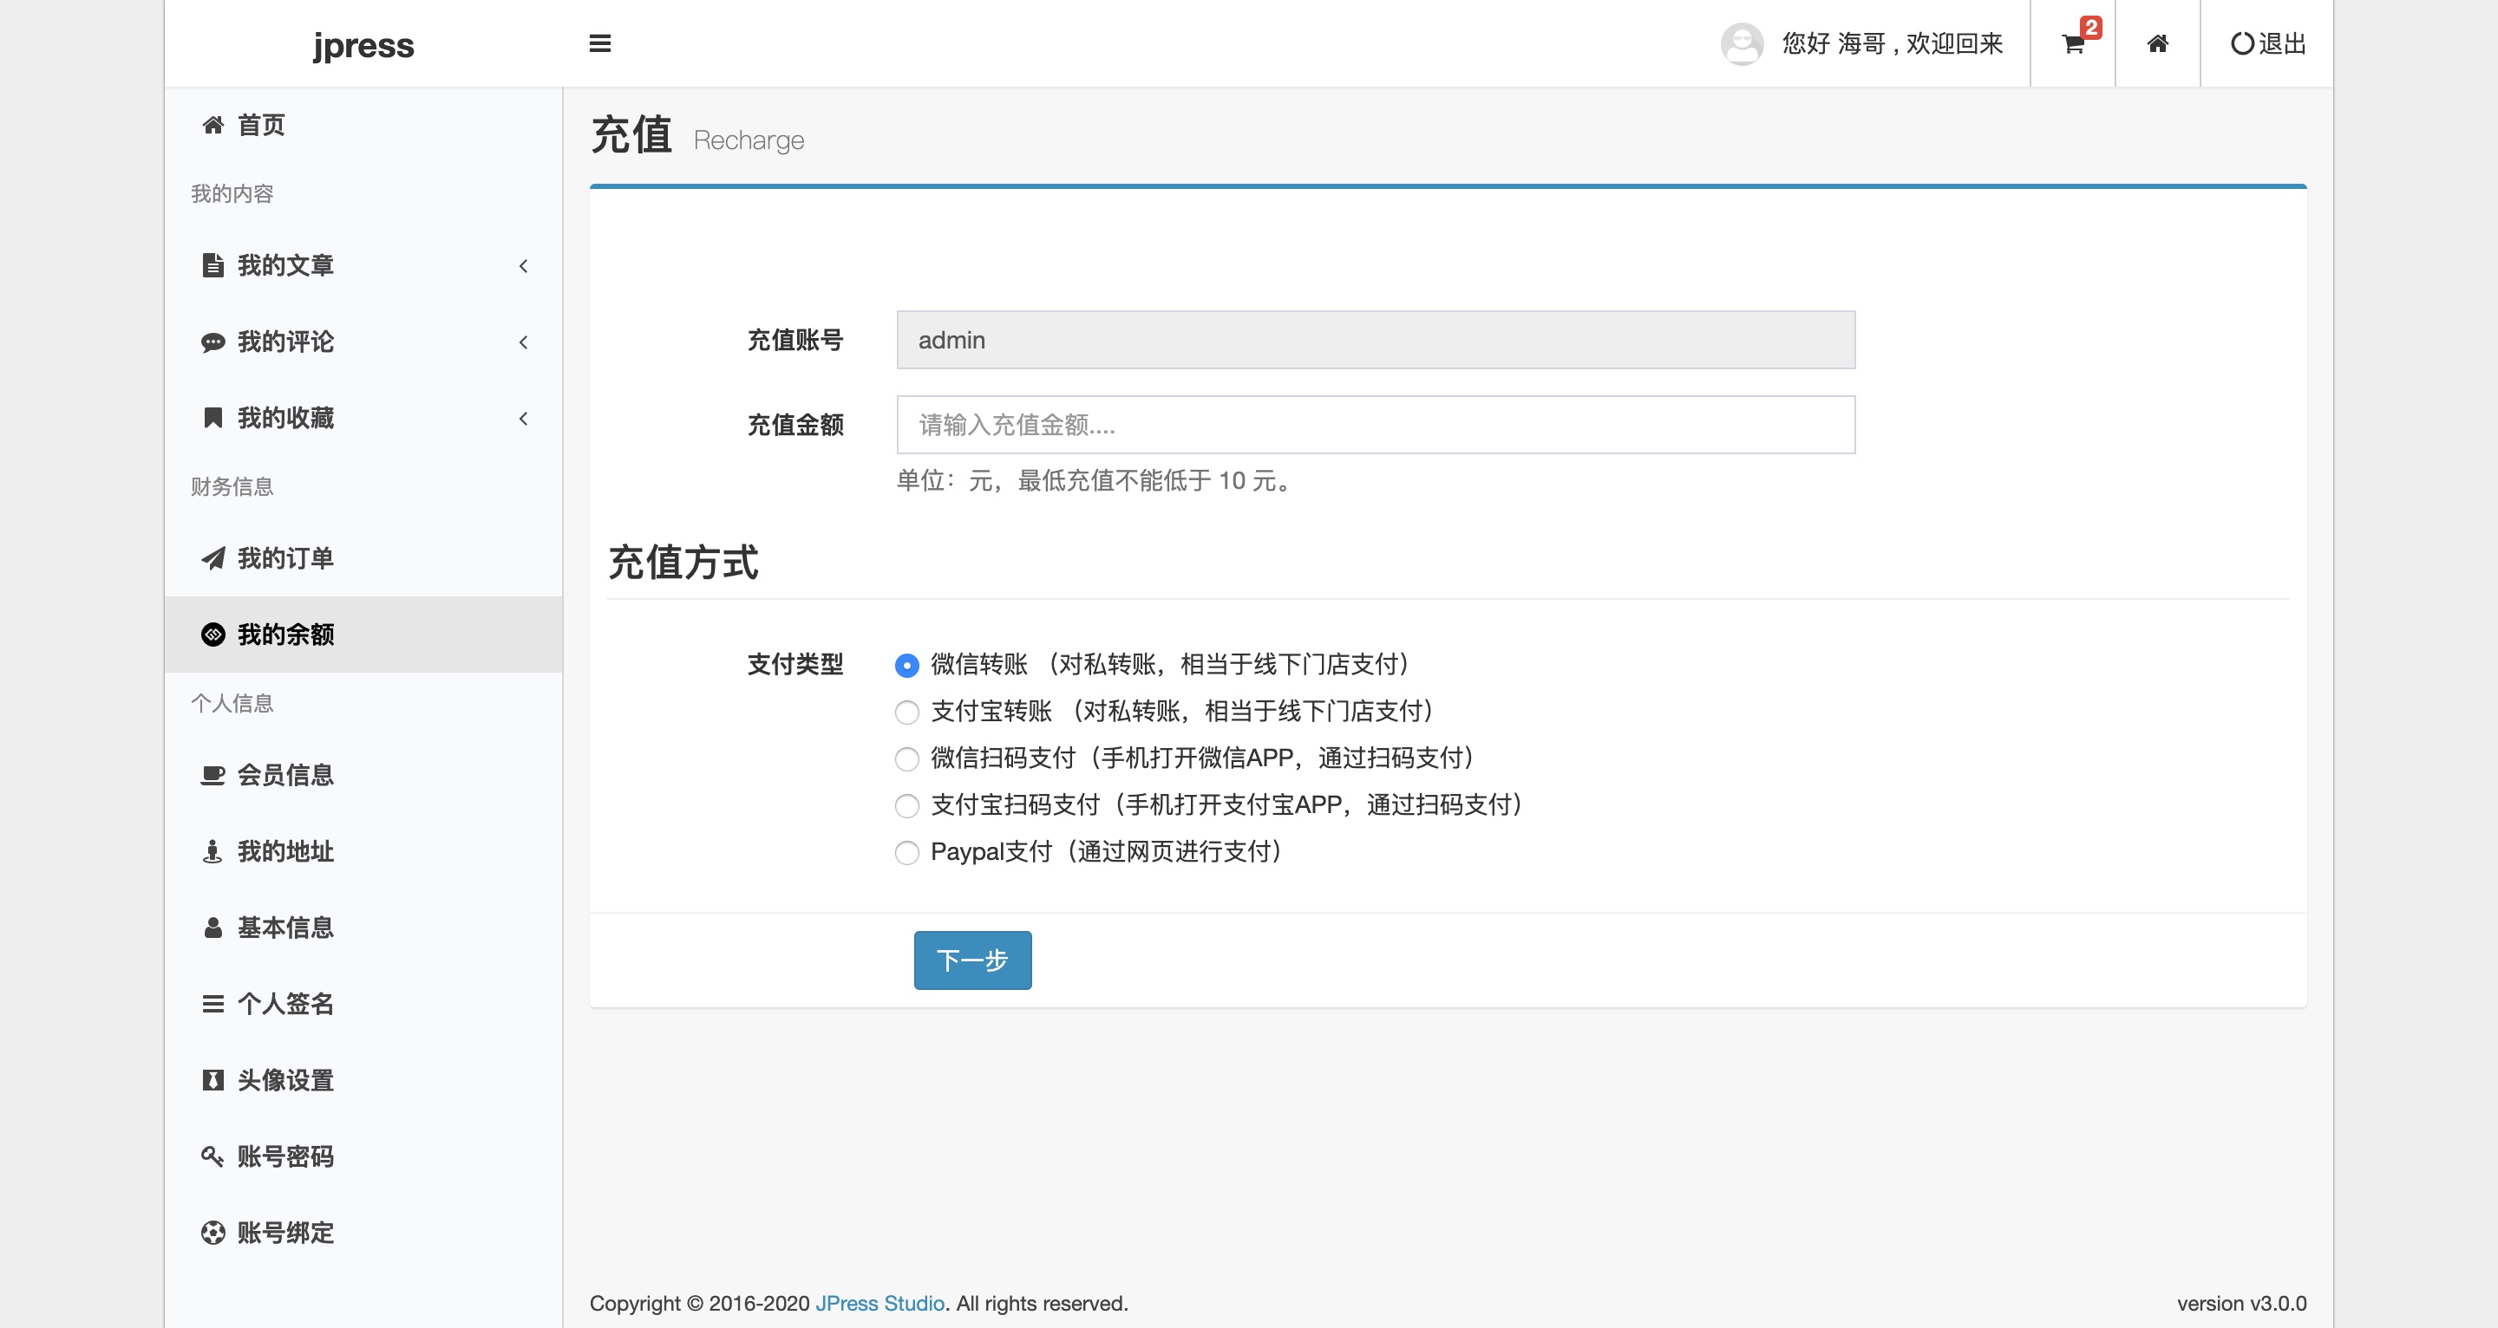
Task: Click the 个人签名 lines icon
Action: 213,1005
